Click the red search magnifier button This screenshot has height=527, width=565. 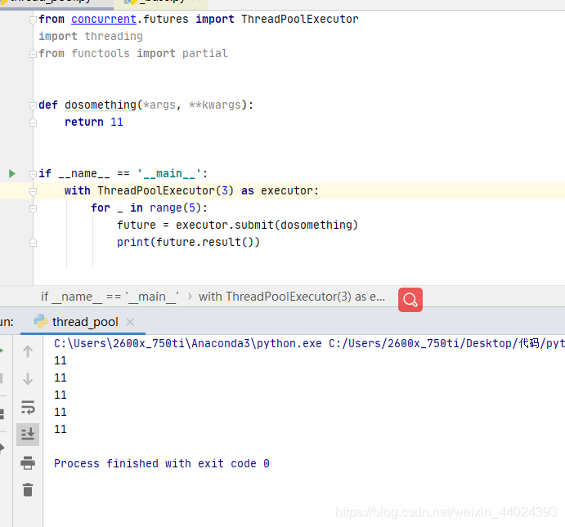tap(410, 300)
